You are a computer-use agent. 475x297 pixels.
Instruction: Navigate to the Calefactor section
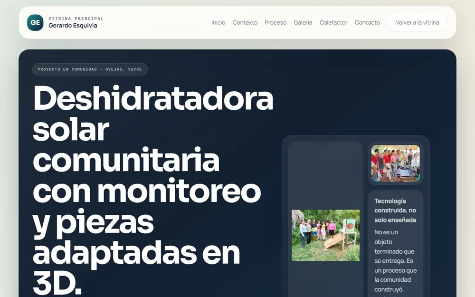tap(333, 22)
